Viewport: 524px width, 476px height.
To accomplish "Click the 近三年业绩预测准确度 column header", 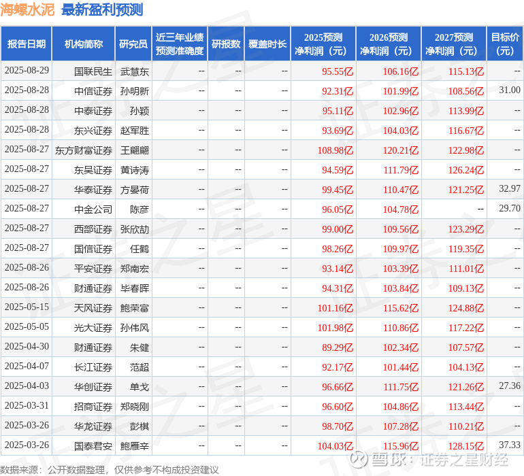I will coord(180,44).
